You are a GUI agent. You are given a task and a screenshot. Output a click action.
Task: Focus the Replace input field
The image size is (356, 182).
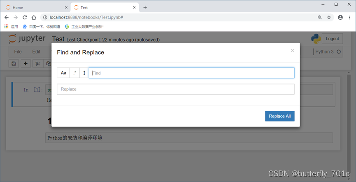[x=175, y=89]
